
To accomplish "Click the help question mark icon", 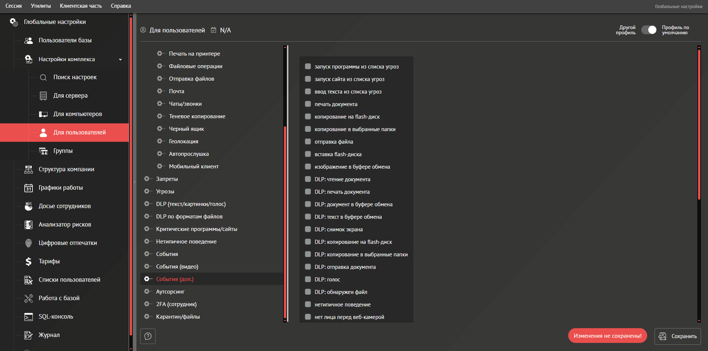I will (x=148, y=336).
